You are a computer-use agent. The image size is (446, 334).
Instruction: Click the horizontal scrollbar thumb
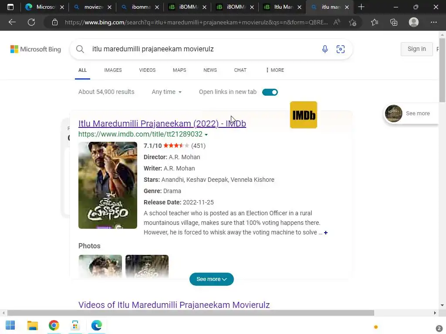pos(191,313)
